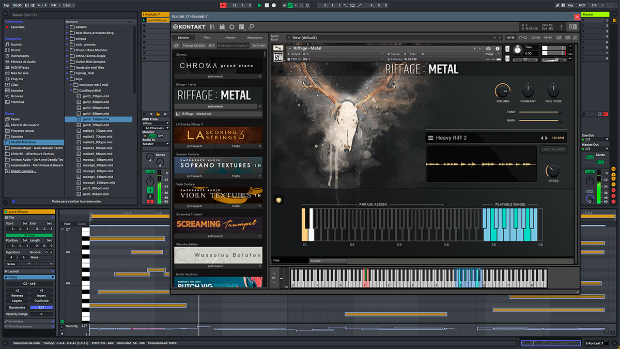
Task: Click the hamburger menu beside Heavy Riff 2
Action: pyautogui.click(x=430, y=138)
